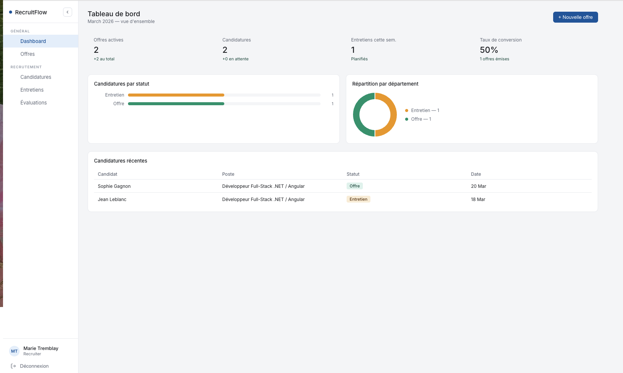Click the orange Entretien legend dot
Image resolution: width=623 pixels, height=373 pixels.
407,111
